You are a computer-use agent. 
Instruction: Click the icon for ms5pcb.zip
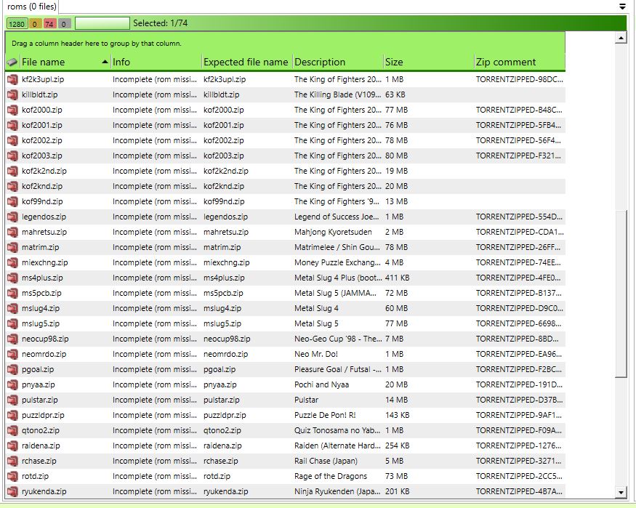click(12, 293)
